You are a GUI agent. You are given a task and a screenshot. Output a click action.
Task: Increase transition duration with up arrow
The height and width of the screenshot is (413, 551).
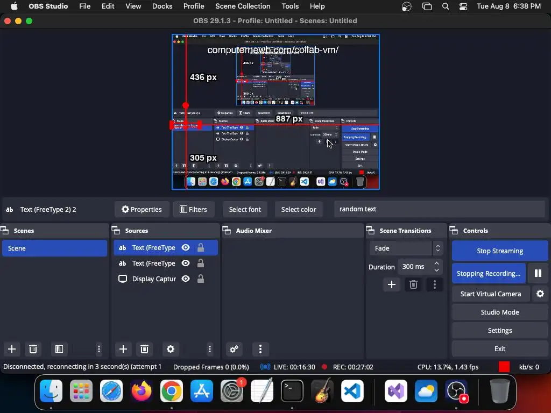pos(436,263)
